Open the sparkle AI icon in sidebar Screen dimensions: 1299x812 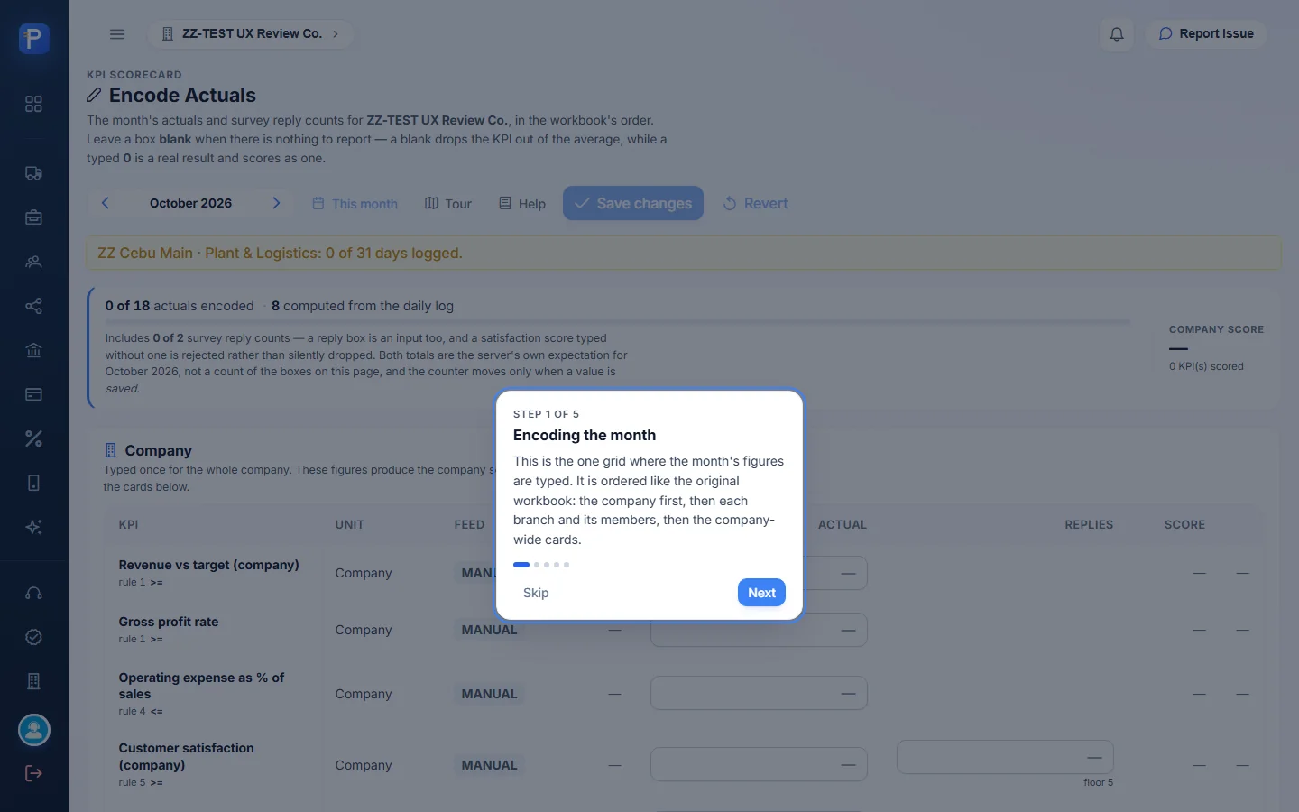click(x=33, y=527)
